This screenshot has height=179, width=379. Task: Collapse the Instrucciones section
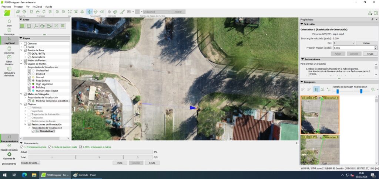pos(302,59)
